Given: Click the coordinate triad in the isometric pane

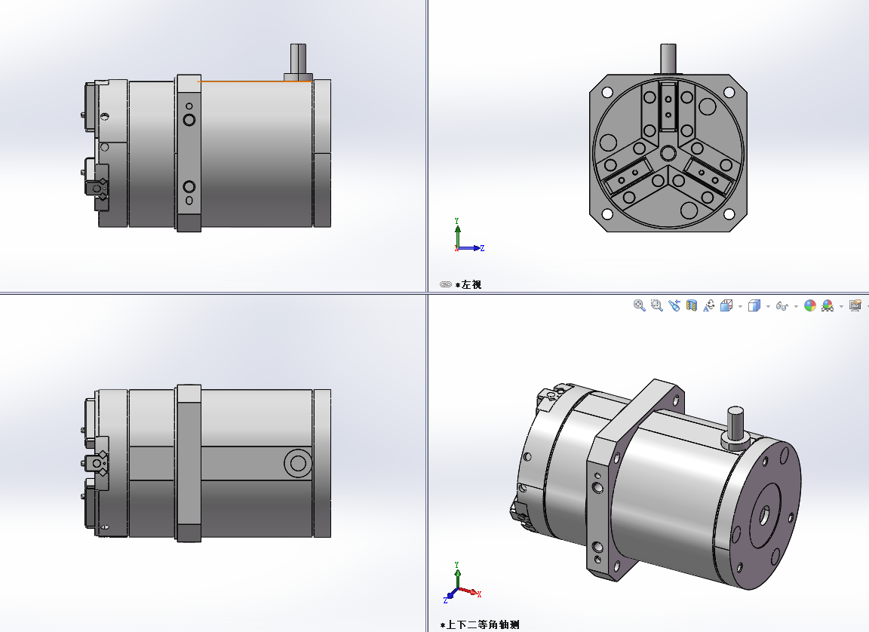Looking at the screenshot, I should pyautogui.click(x=462, y=583).
